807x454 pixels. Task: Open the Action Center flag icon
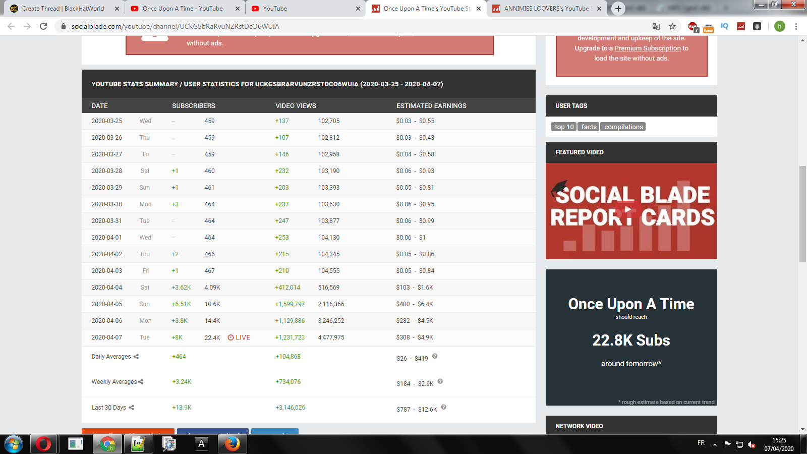727,444
